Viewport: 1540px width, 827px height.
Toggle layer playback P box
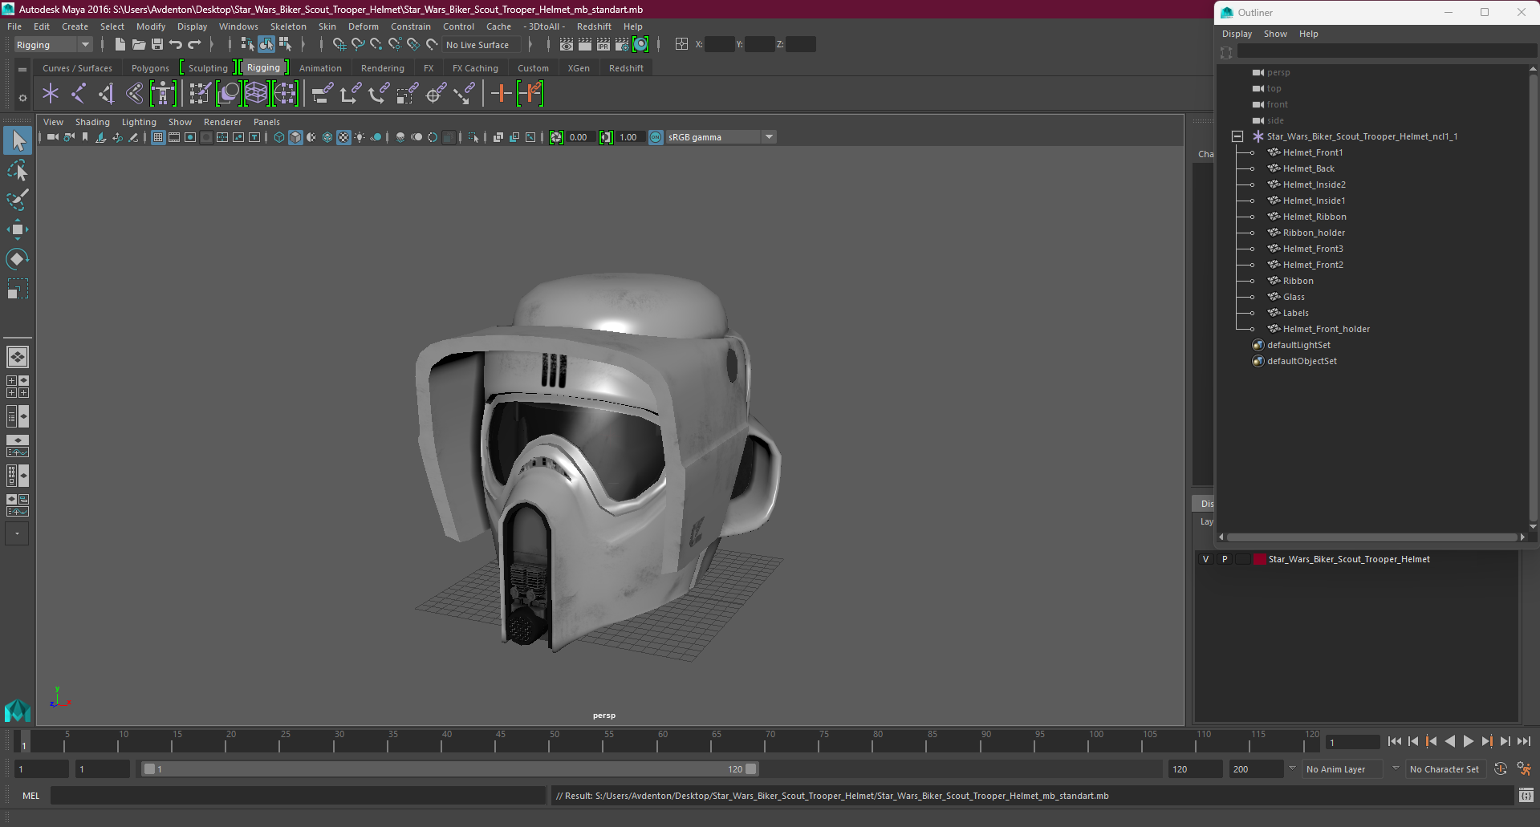click(1225, 559)
